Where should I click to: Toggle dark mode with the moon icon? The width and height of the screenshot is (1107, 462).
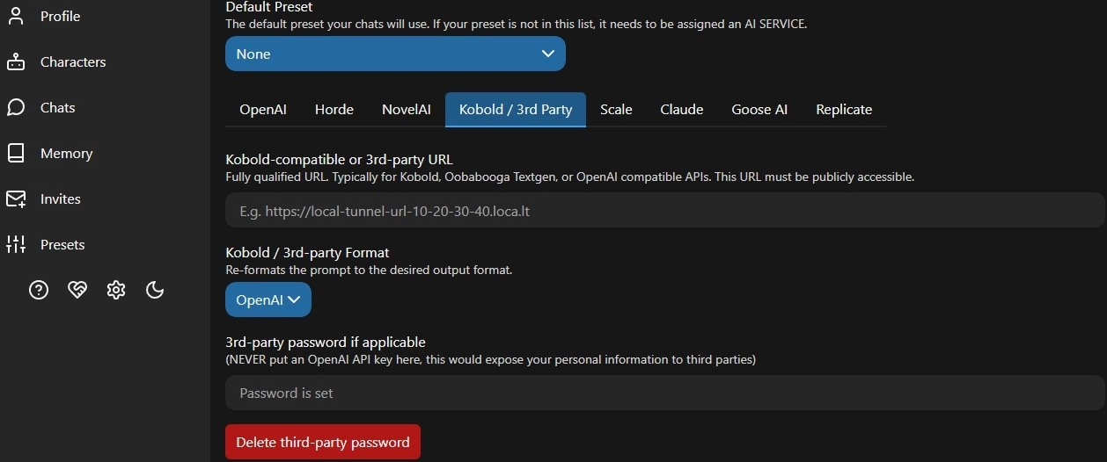(155, 290)
